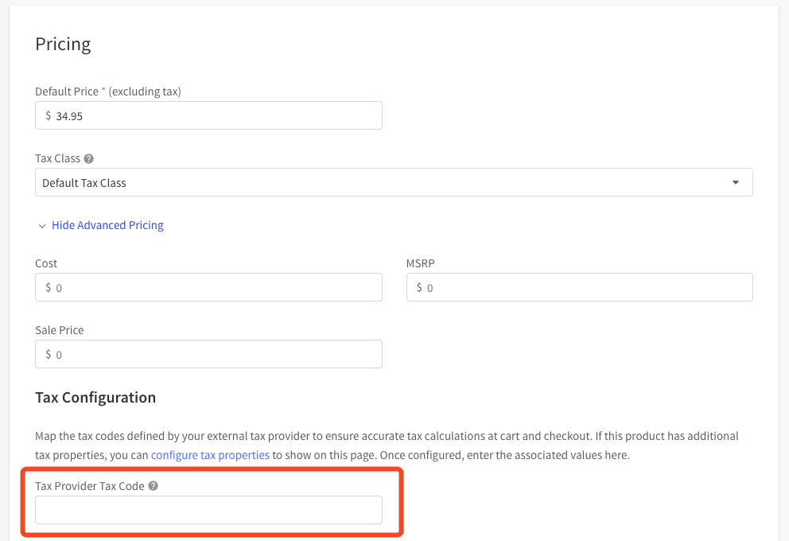
Task: Focus the Default Price field showing 34.95
Action: pyautogui.click(x=208, y=115)
